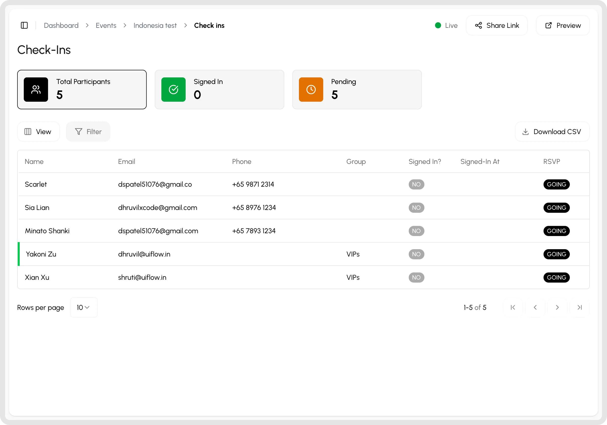Image resolution: width=607 pixels, height=425 pixels.
Task: Click the orange Pending clock icon
Action: click(x=311, y=90)
